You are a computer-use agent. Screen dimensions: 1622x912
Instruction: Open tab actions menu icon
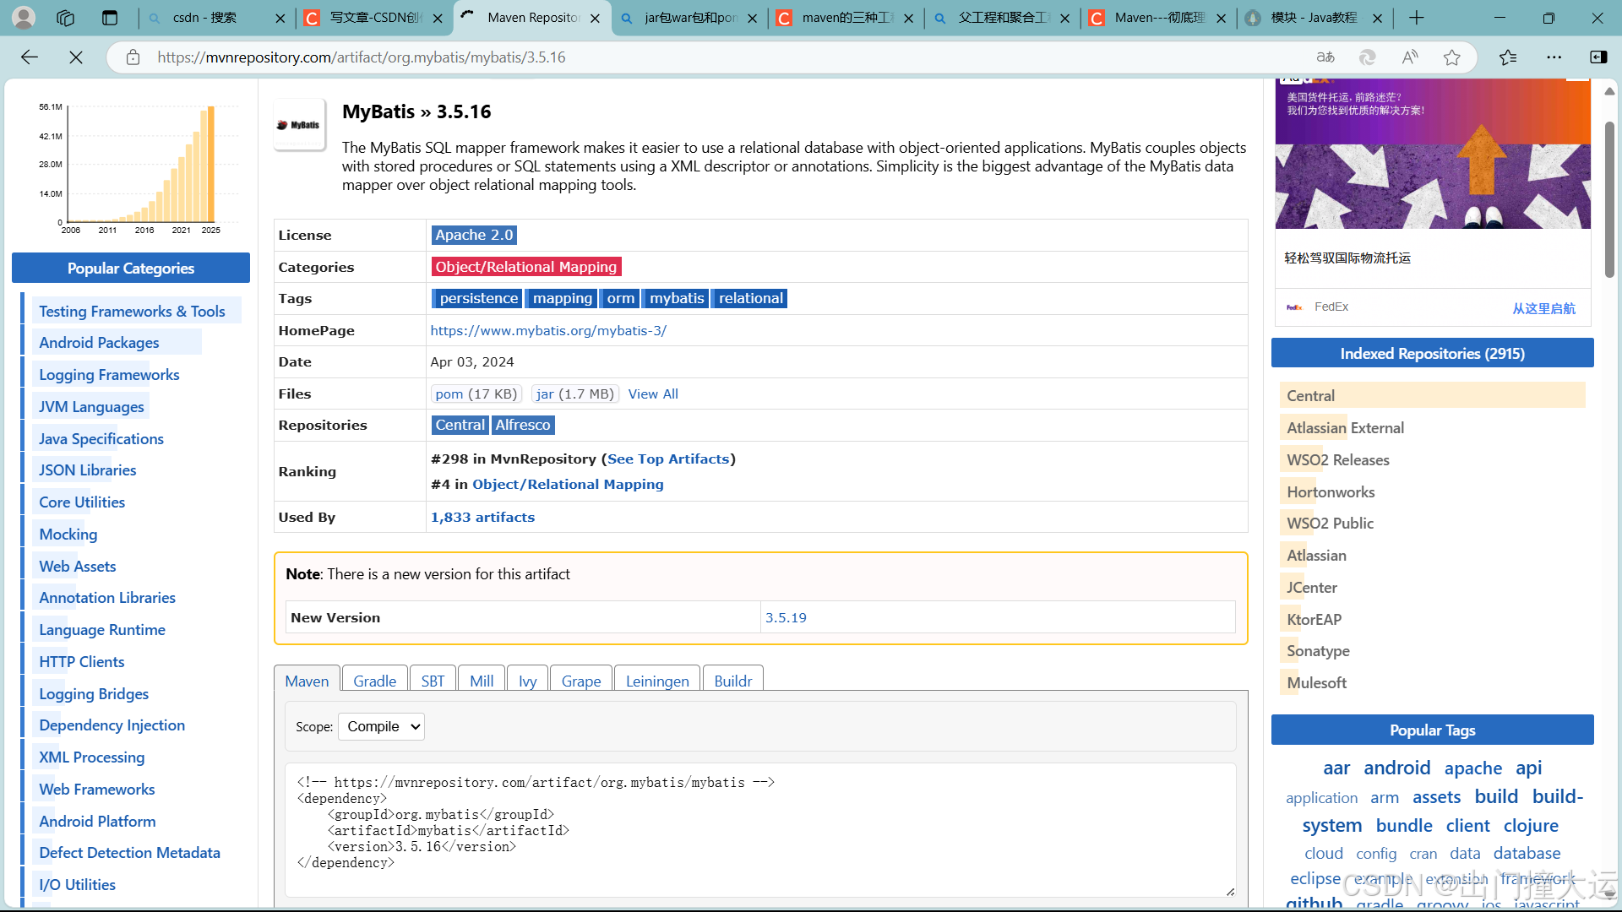(x=110, y=18)
